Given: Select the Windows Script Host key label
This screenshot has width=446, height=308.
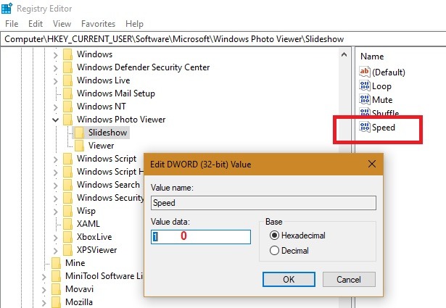Looking at the screenshot, I should [110, 172].
